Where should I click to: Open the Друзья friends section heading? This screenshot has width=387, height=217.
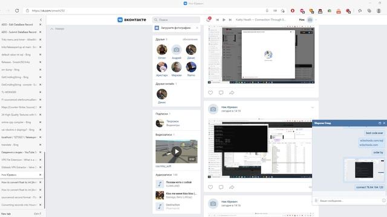tap(160, 39)
